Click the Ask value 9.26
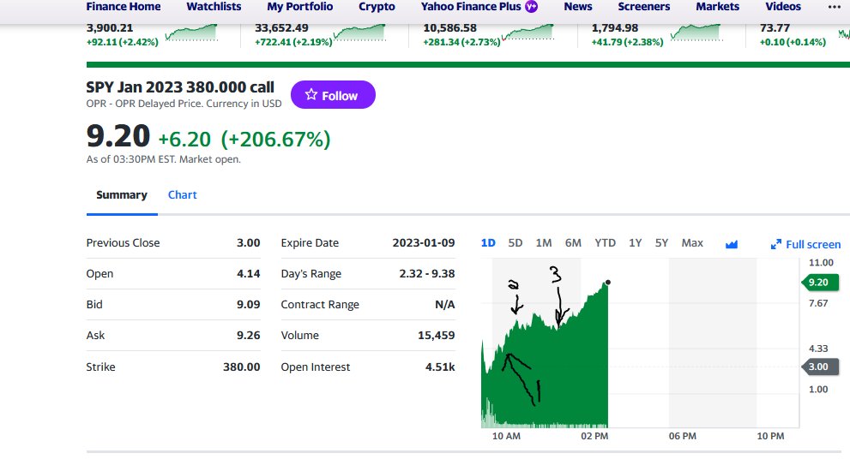The image size is (850, 465). 248,336
